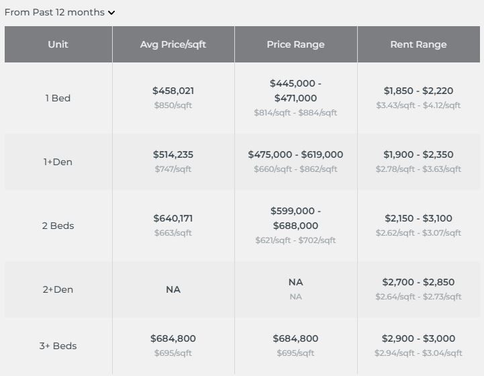Select the $2,150 - $3,100 rent range

418,218
